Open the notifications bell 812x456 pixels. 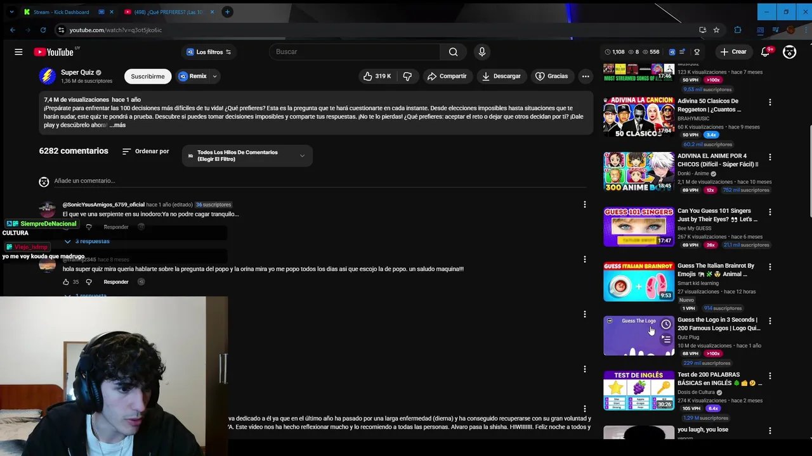[766, 52]
